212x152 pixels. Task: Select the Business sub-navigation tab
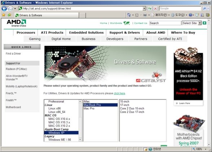(x=88, y=39)
